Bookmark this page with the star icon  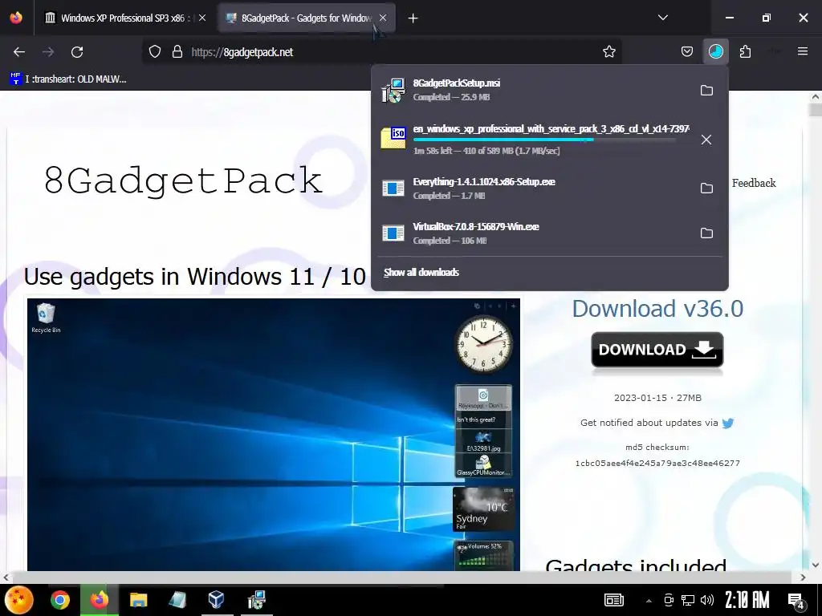(x=608, y=52)
